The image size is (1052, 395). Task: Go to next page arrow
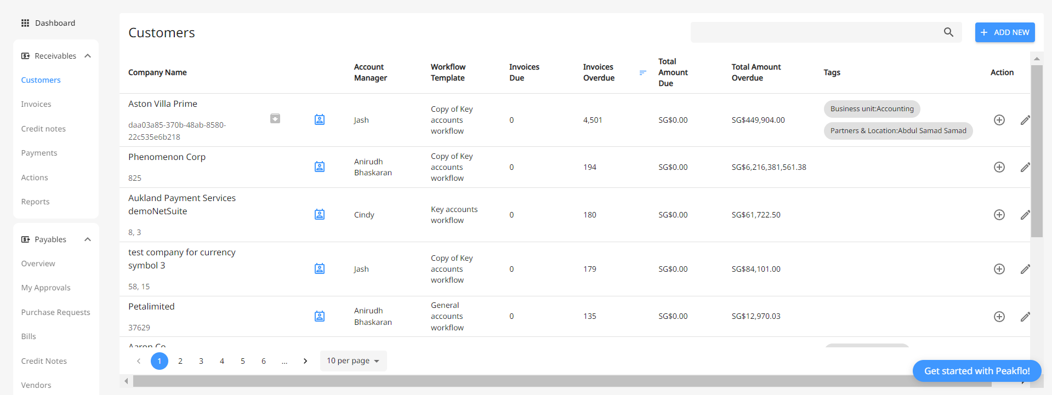[305, 361]
